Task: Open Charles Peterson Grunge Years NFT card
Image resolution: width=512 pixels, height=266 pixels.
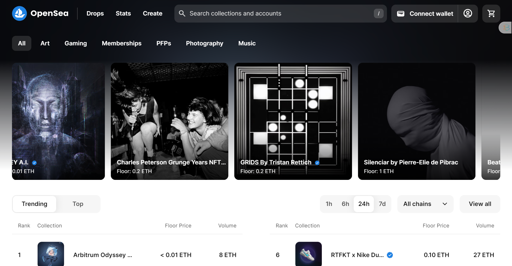Action: tap(169, 121)
